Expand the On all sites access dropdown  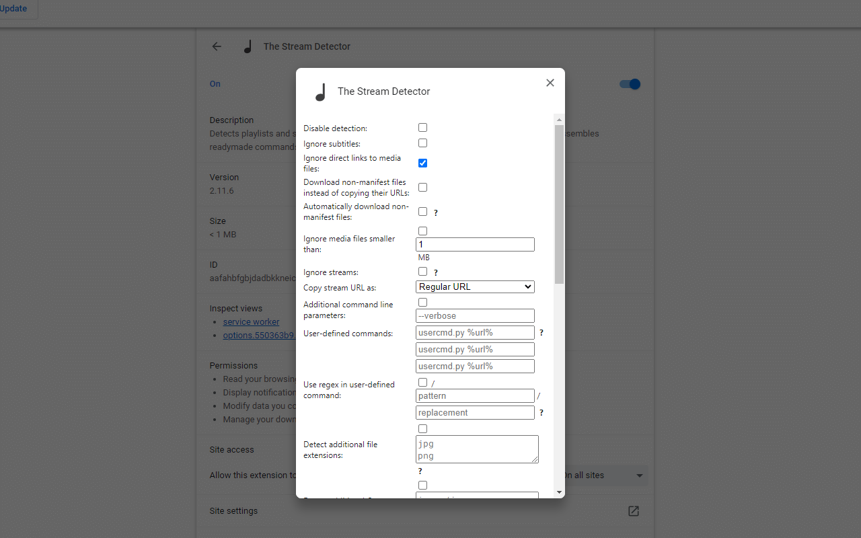pyautogui.click(x=603, y=475)
